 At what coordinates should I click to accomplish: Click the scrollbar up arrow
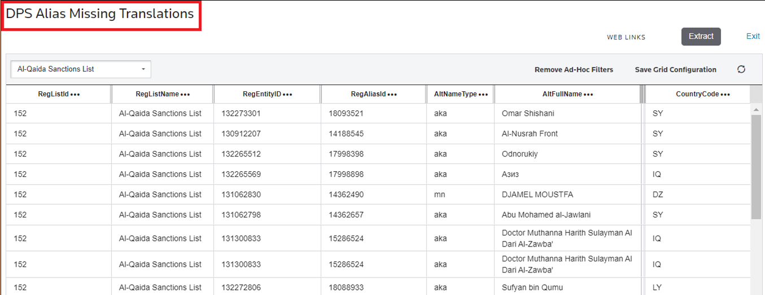click(x=756, y=109)
